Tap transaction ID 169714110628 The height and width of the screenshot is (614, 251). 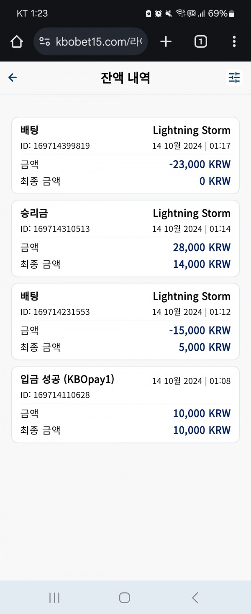55,395
